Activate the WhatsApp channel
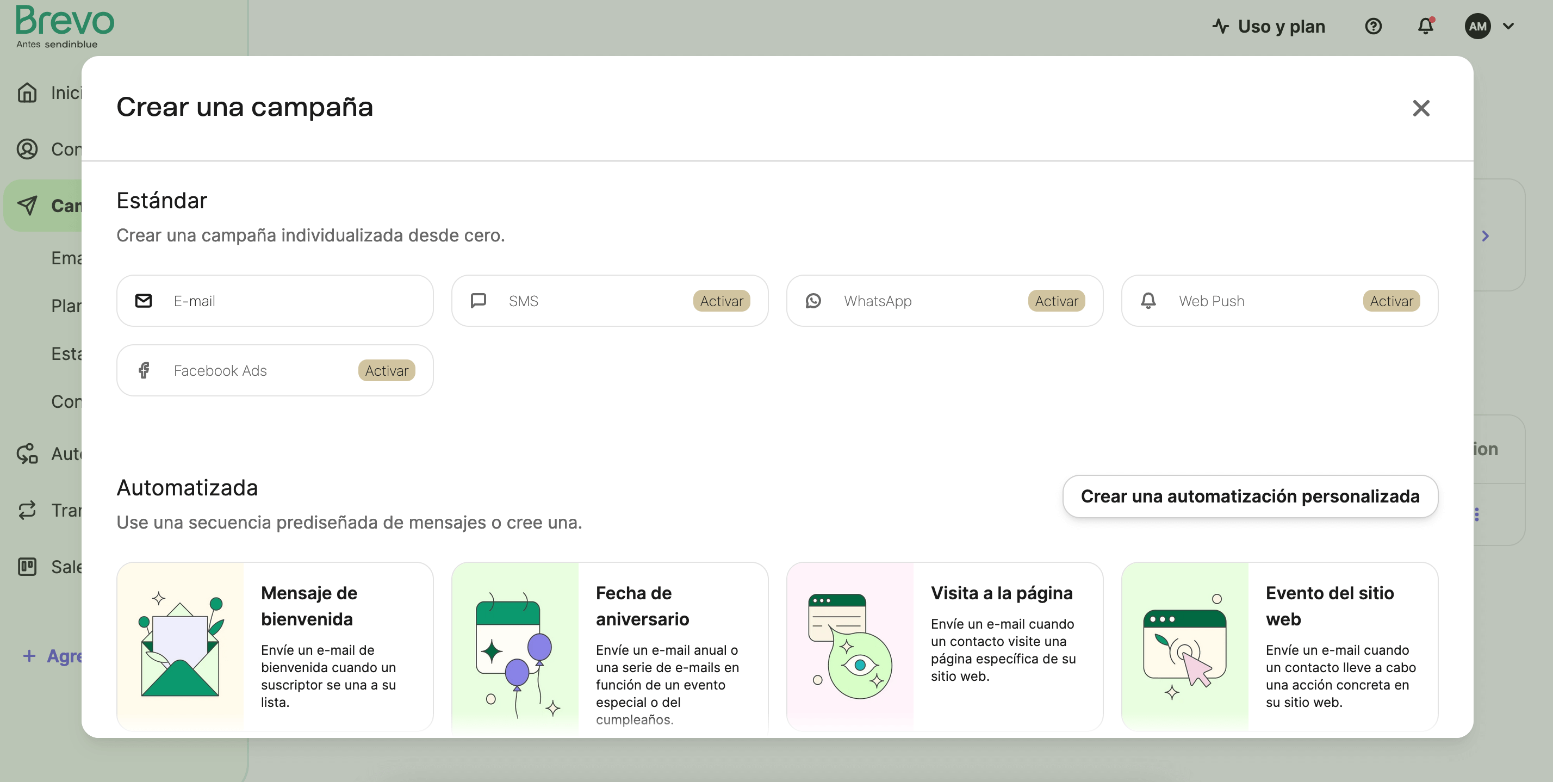1553x782 pixels. [x=1056, y=301]
